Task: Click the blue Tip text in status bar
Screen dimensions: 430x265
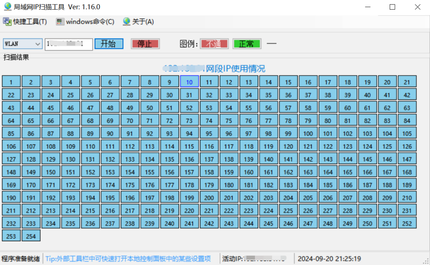Action: 128,259
